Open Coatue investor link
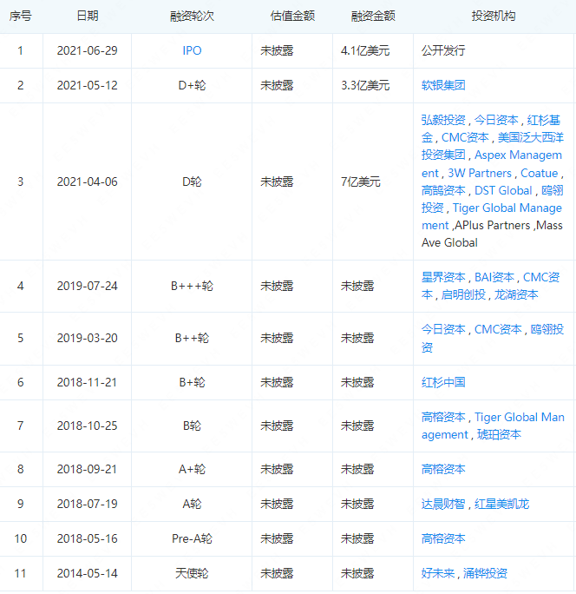This screenshot has width=576, height=594. 540,173
